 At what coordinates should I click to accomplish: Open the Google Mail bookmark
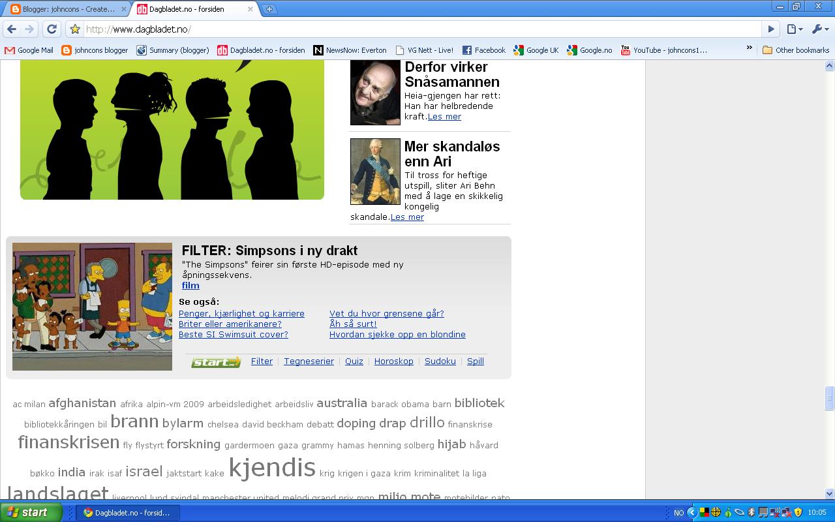(29, 50)
